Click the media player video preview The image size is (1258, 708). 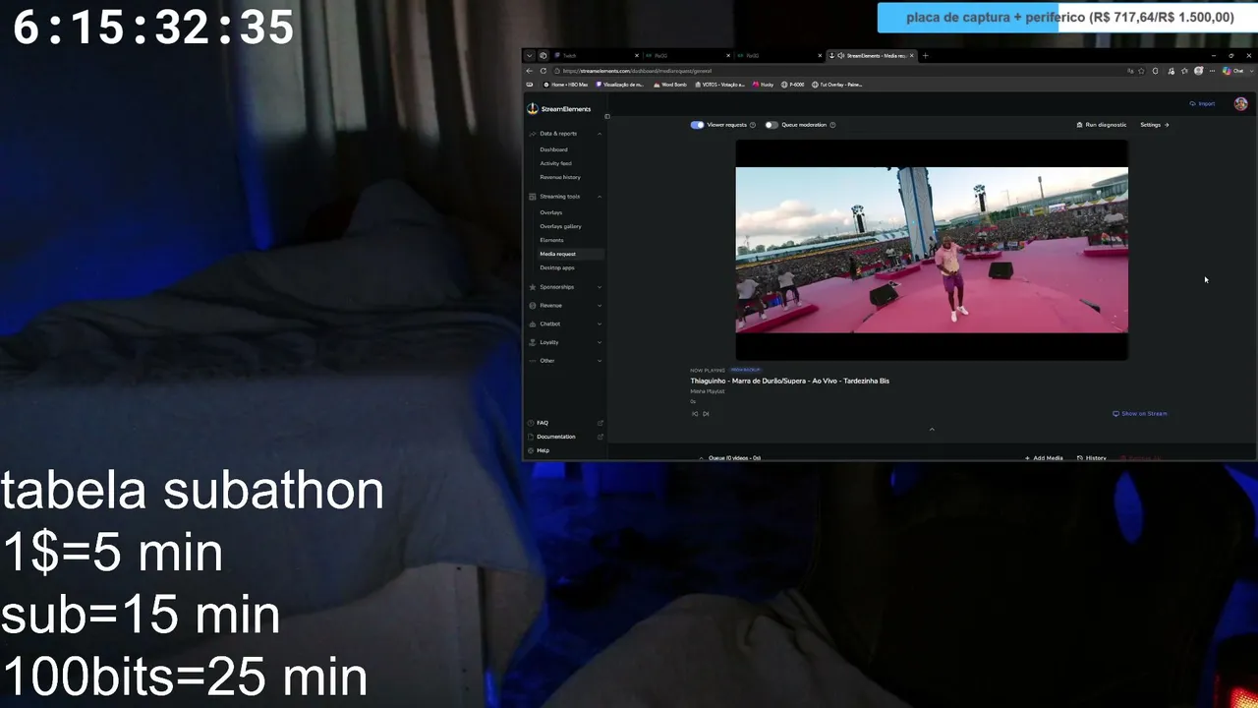[932, 250]
